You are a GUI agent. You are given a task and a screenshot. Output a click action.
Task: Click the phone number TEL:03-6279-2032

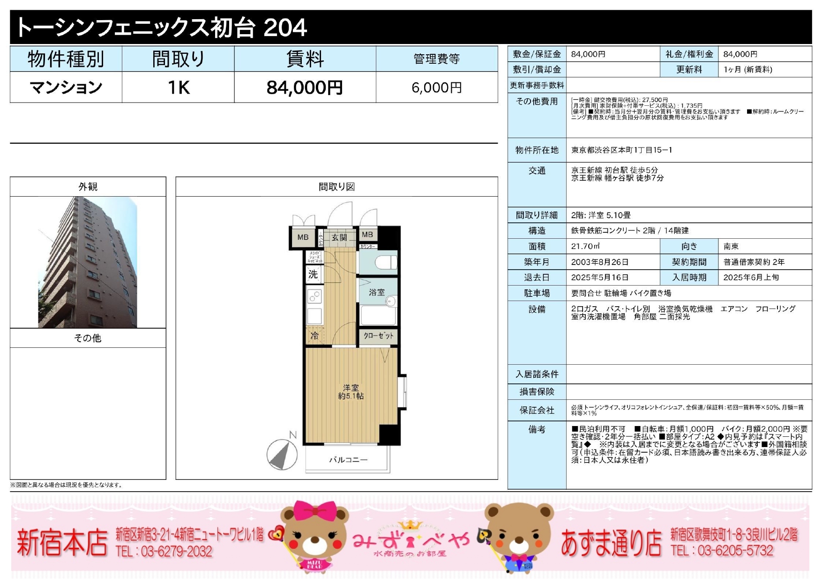(164, 552)
